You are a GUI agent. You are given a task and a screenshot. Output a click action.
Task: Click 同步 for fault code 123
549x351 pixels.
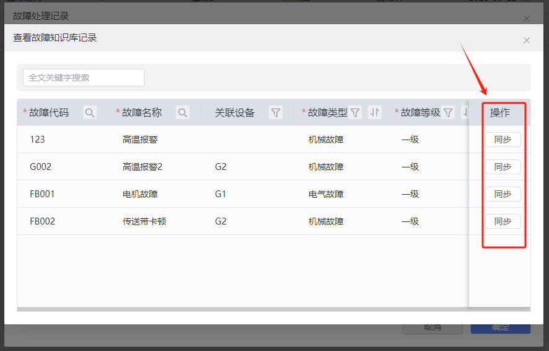point(503,140)
